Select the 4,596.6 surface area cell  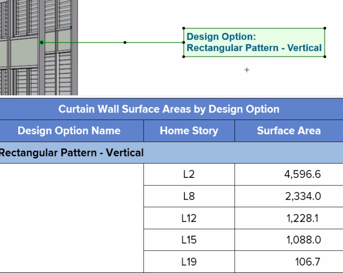[x=302, y=174]
